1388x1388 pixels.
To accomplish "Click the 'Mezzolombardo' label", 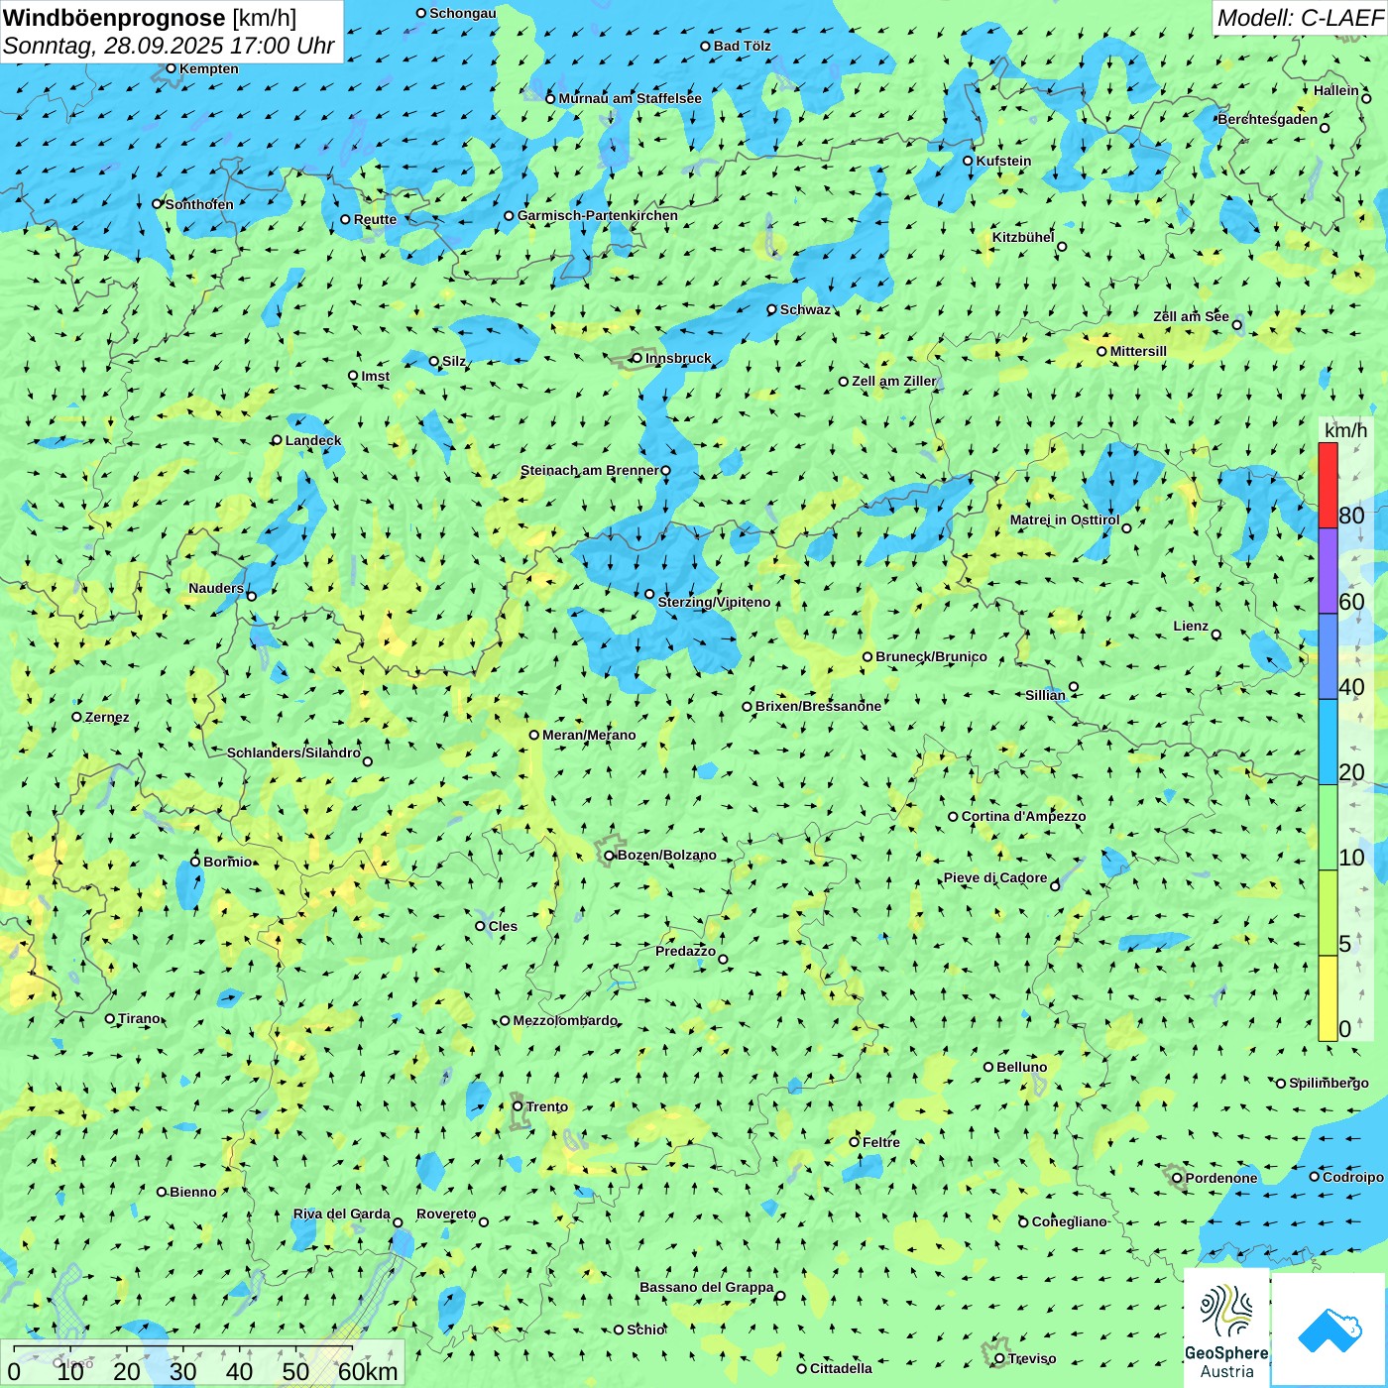I will pyautogui.click(x=565, y=1020).
